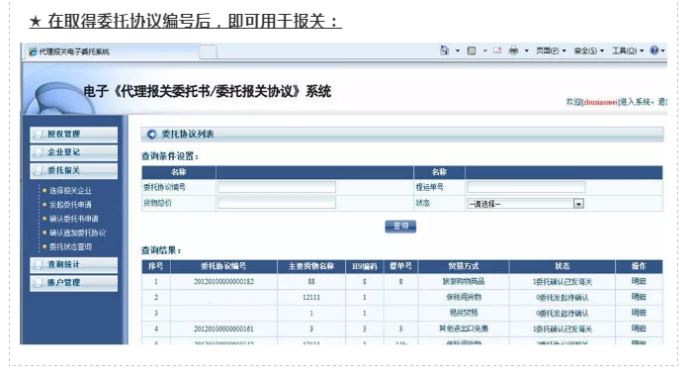
Task: Click the back arrow icon beside 委托协议列表
Action: pyautogui.click(x=151, y=134)
